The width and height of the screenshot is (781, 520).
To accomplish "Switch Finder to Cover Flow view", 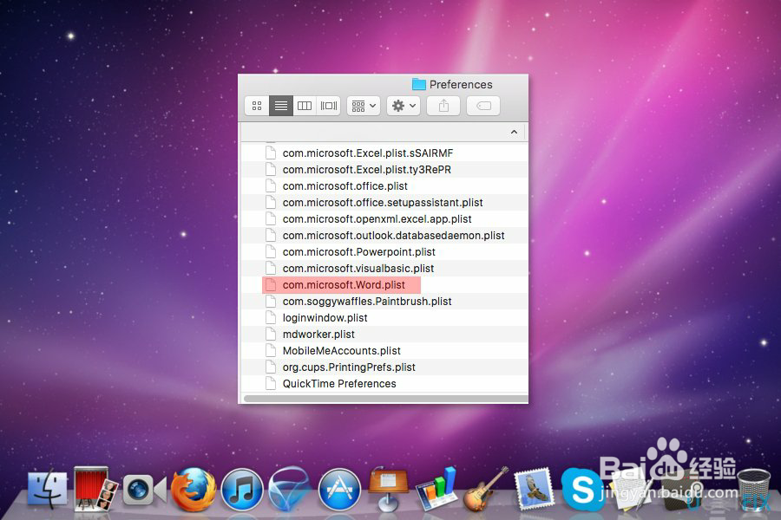I will click(x=329, y=106).
